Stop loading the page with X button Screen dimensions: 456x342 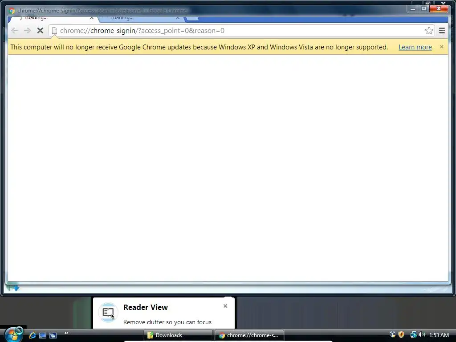point(40,31)
